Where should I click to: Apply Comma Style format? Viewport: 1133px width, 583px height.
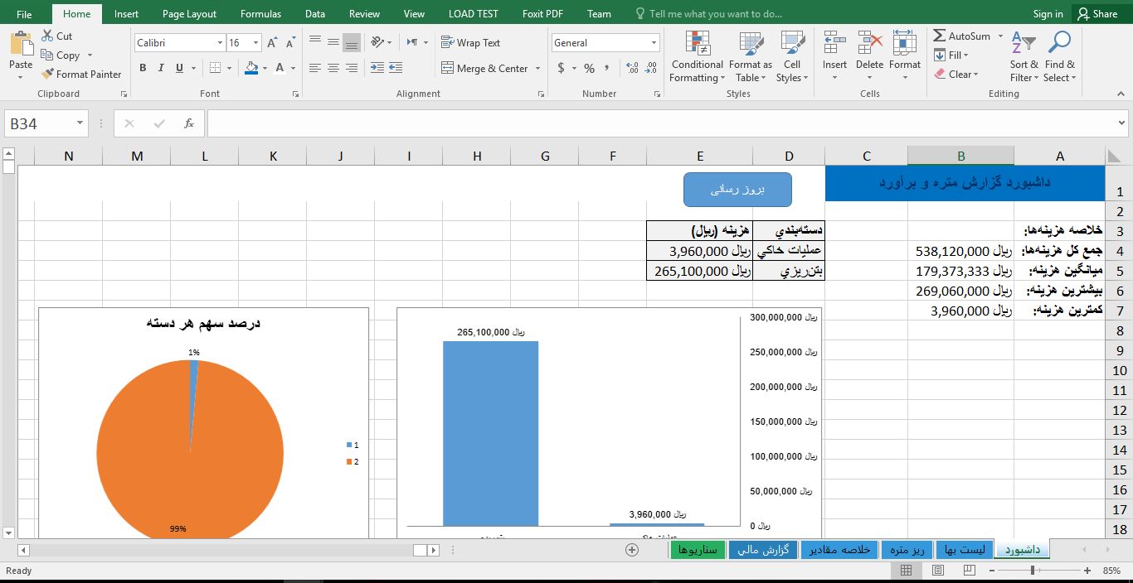(608, 68)
